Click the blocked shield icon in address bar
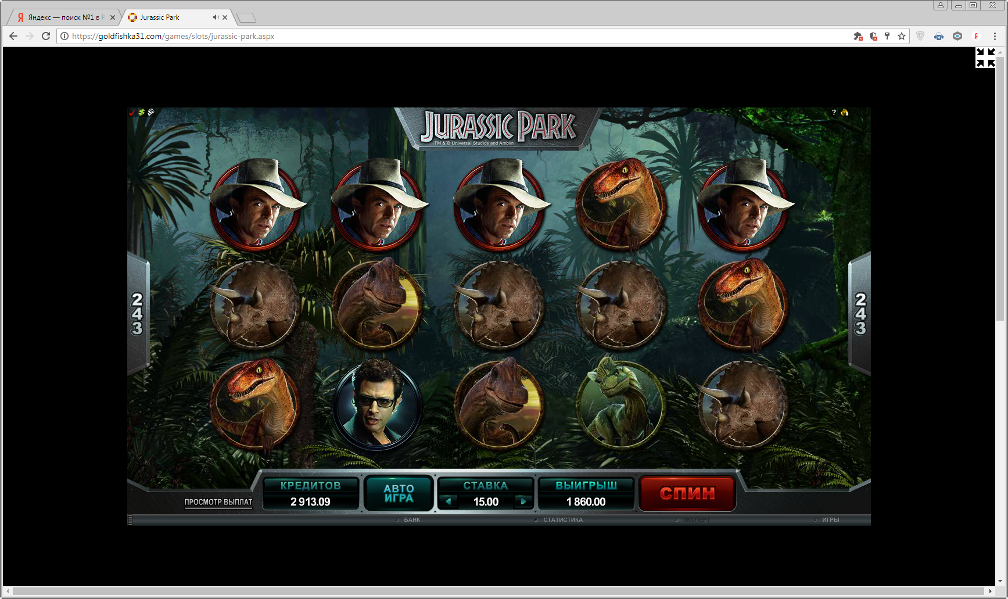The image size is (1008, 599). [x=873, y=36]
